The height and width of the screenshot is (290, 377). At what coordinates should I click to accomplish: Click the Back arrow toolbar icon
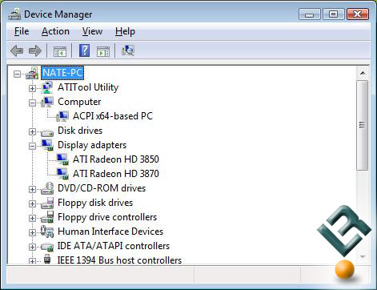tap(17, 50)
